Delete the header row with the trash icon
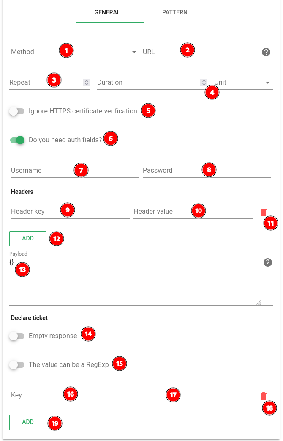Image resolution: width=283 pixels, height=441 pixels. 263,212
